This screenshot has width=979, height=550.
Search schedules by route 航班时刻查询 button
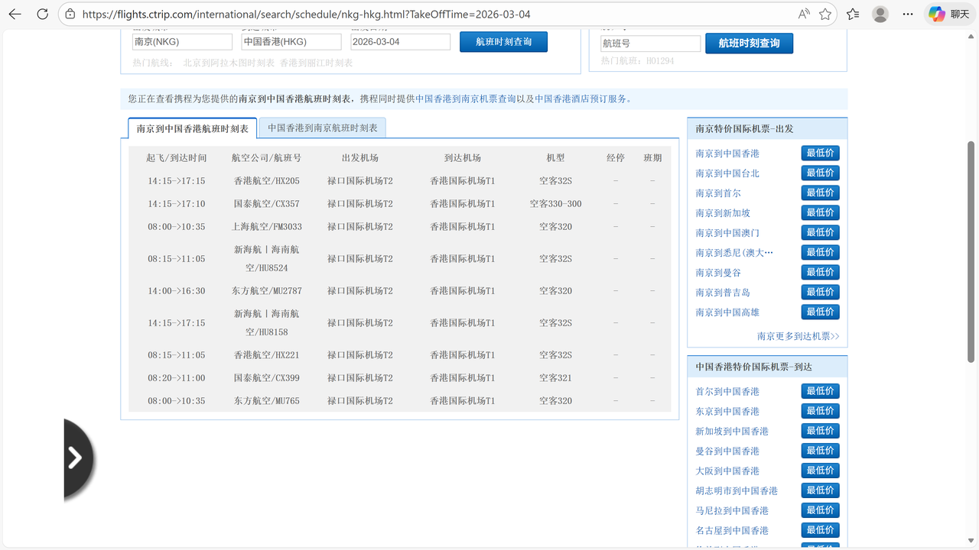(503, 42)
